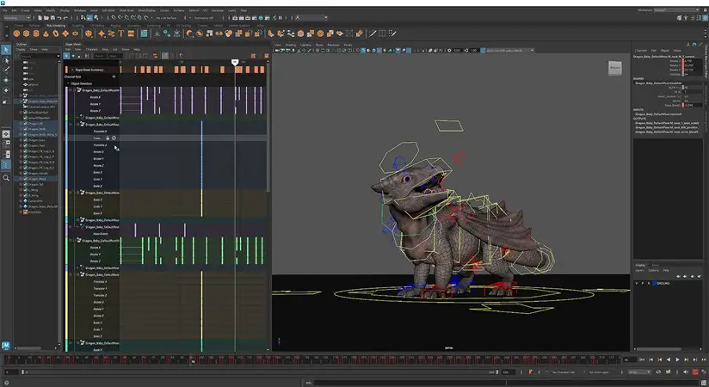
Task: Switch to the Rigging shelf tab
Action: point(115,26)
